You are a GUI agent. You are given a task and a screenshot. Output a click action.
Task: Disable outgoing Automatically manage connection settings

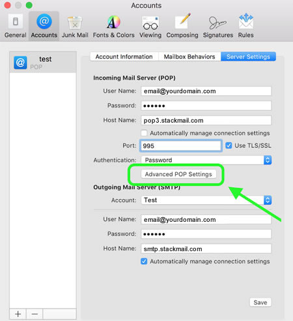(144, 261)
